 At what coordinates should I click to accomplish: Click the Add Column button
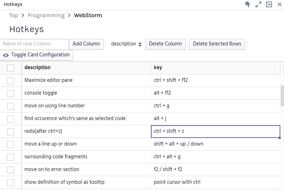coord(86,44)
